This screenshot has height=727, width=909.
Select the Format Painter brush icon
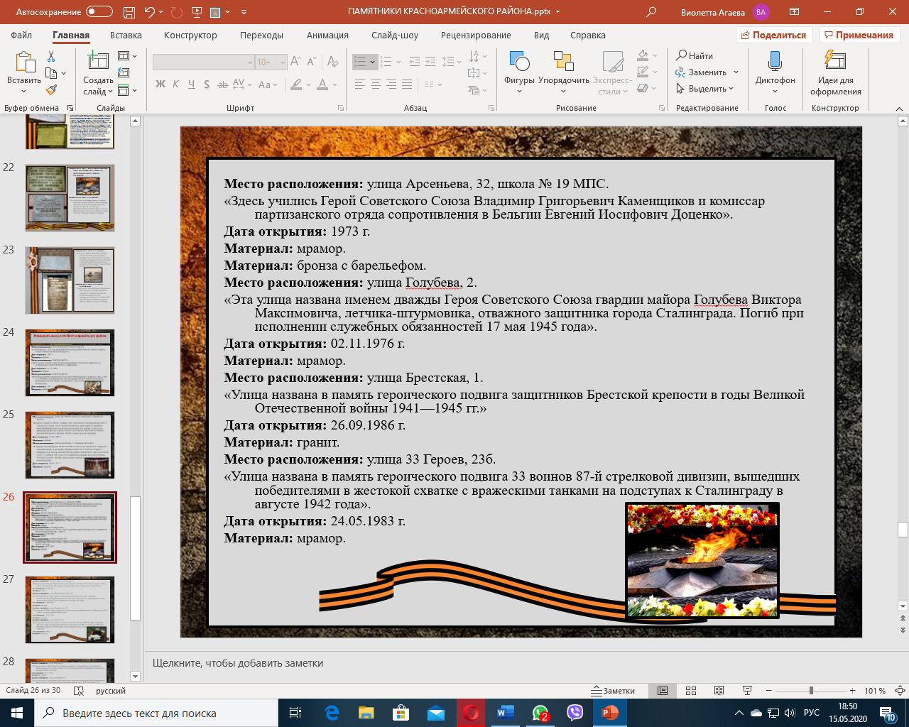click(51, 90)
